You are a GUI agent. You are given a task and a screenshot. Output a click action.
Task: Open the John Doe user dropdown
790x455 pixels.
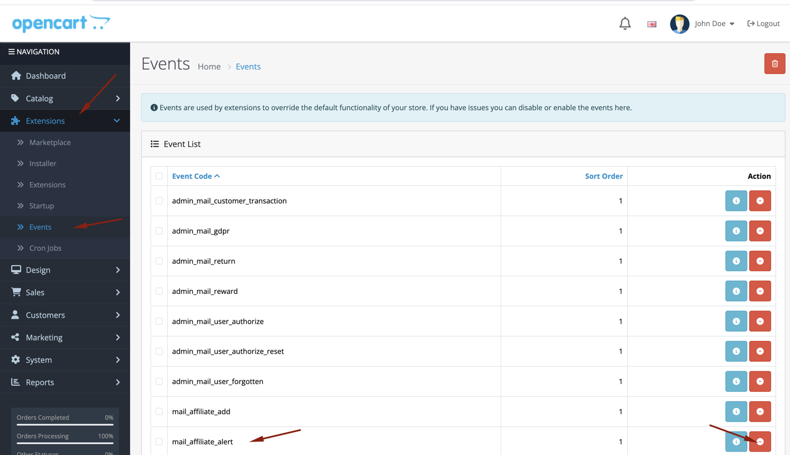[714, 24]
